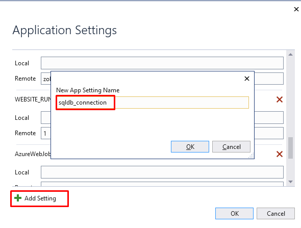Screen dimensions: 301x228
Task: Click OK in Application Settings window
Action: click(234, 213)
